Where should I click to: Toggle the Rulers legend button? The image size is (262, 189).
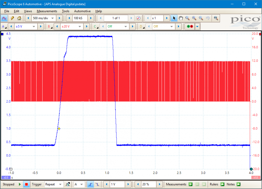pyautogui.click(x=222, y=184)
